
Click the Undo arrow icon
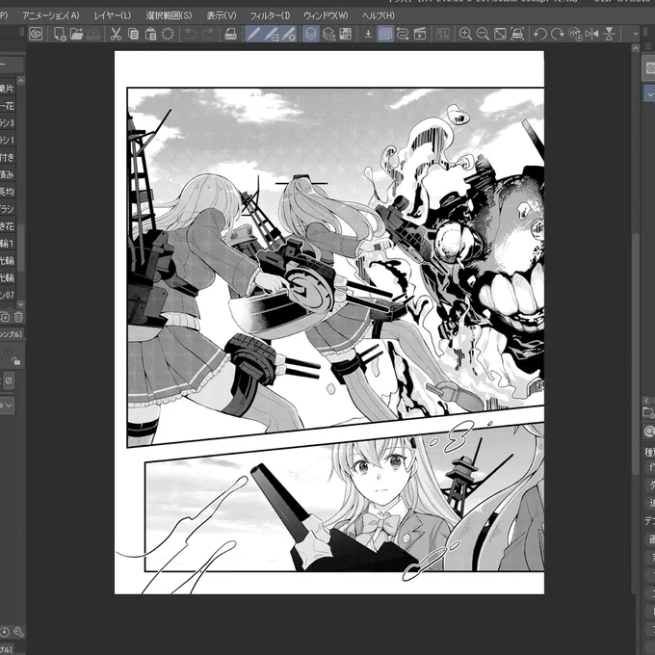pos(191,34)
